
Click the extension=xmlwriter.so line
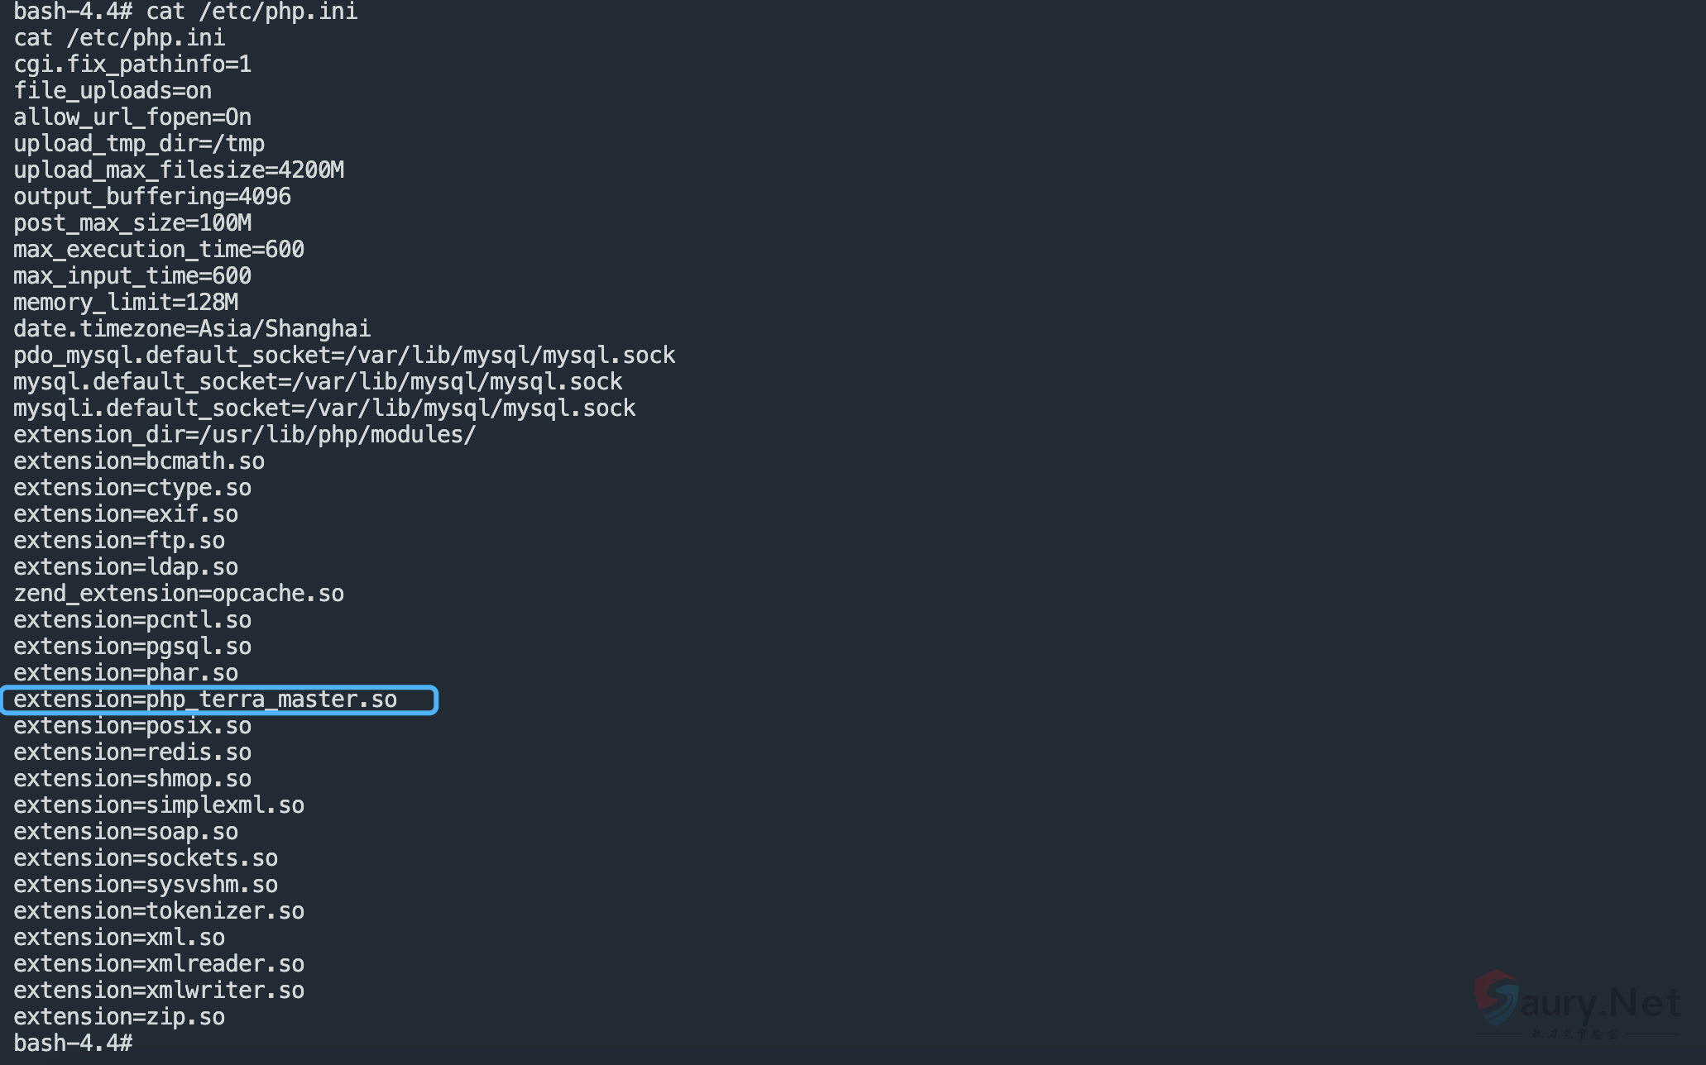point(159,991)
